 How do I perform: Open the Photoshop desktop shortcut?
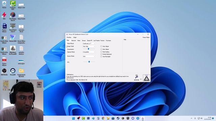(x=4, y=28)
